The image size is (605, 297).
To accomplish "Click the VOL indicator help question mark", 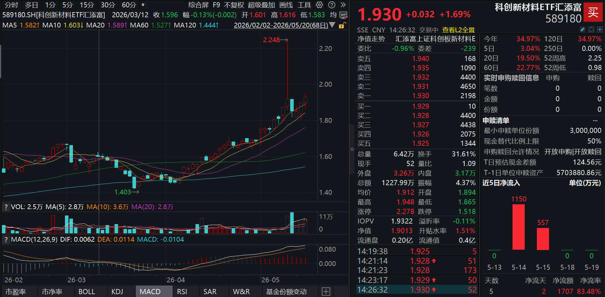I will point(6,207).
